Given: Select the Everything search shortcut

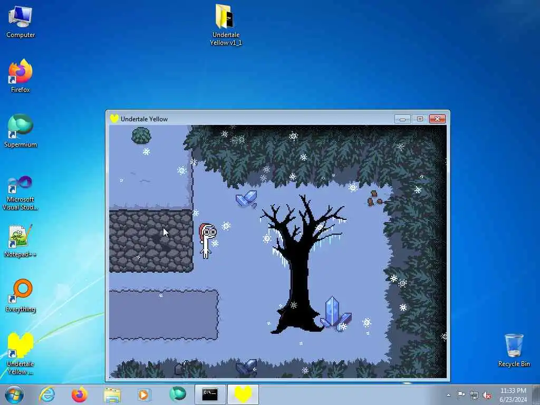Looking at the screenshot, I should (x=21, y=295).
